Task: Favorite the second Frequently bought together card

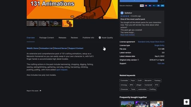Action: point(146,103)
